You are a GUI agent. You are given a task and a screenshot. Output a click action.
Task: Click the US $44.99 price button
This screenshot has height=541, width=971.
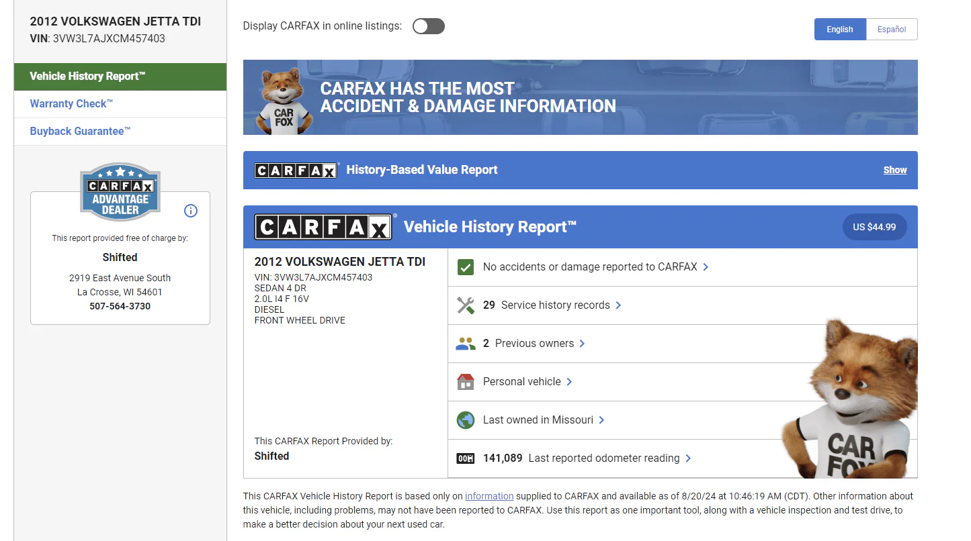tap(874, 227)
